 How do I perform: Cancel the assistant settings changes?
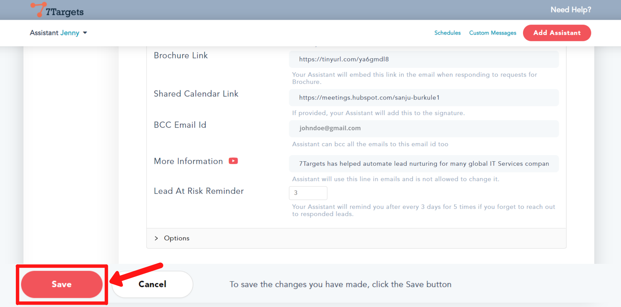pyautogui.click(x=152, y=284)
